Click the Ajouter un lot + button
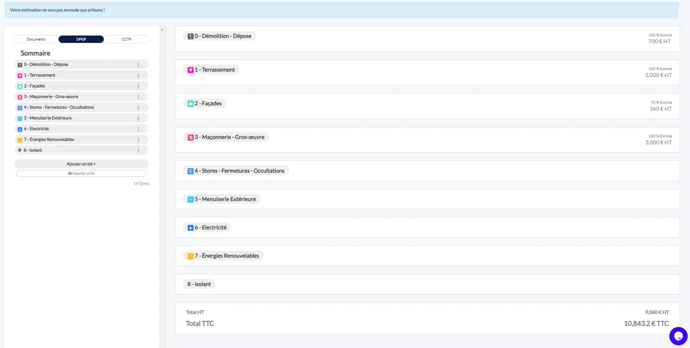The width and height of the screenshot is (690, 348). [81, 164]
